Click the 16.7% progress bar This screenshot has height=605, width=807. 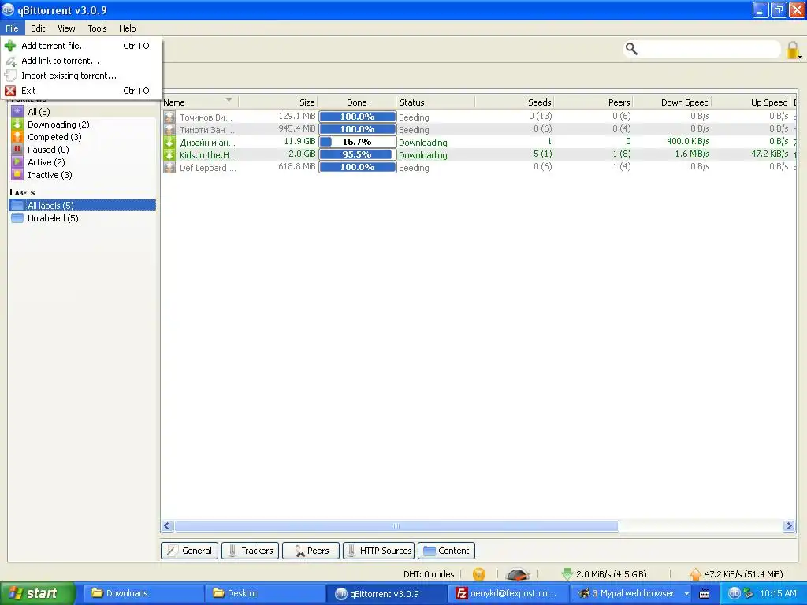[x=357, y=142]
